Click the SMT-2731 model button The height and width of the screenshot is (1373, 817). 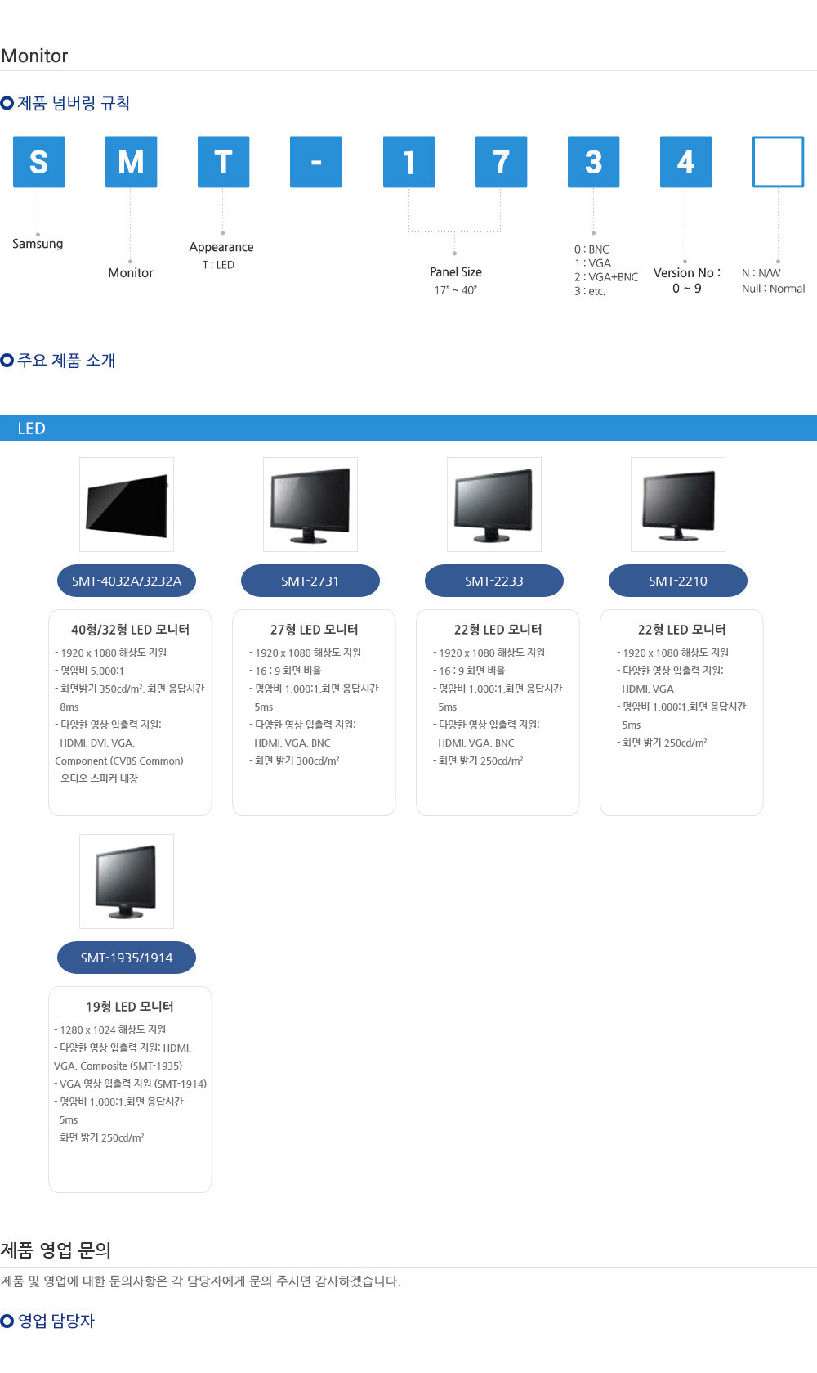tap(310, 581)
